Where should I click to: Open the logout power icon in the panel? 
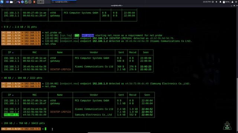click(x=236, y=2)
